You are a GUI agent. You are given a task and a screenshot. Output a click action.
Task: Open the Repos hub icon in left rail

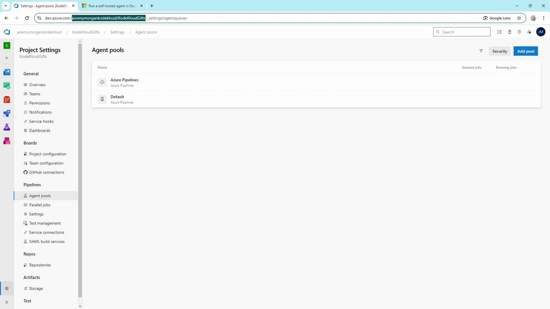6,100
